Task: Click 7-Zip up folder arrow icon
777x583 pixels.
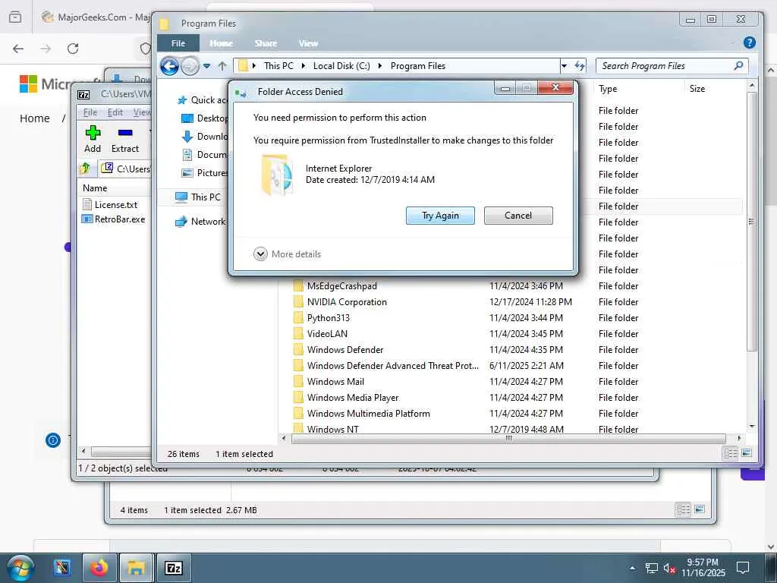Action: click(x=85, y=169)
